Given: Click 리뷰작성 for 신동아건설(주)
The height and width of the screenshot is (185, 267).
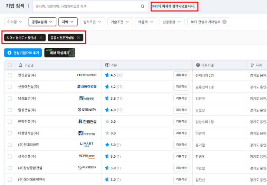Looking at the screenshot, I should 181,86.
